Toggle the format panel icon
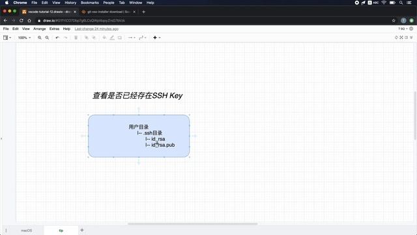The image size is (417, 235). (x=406, y=38)
